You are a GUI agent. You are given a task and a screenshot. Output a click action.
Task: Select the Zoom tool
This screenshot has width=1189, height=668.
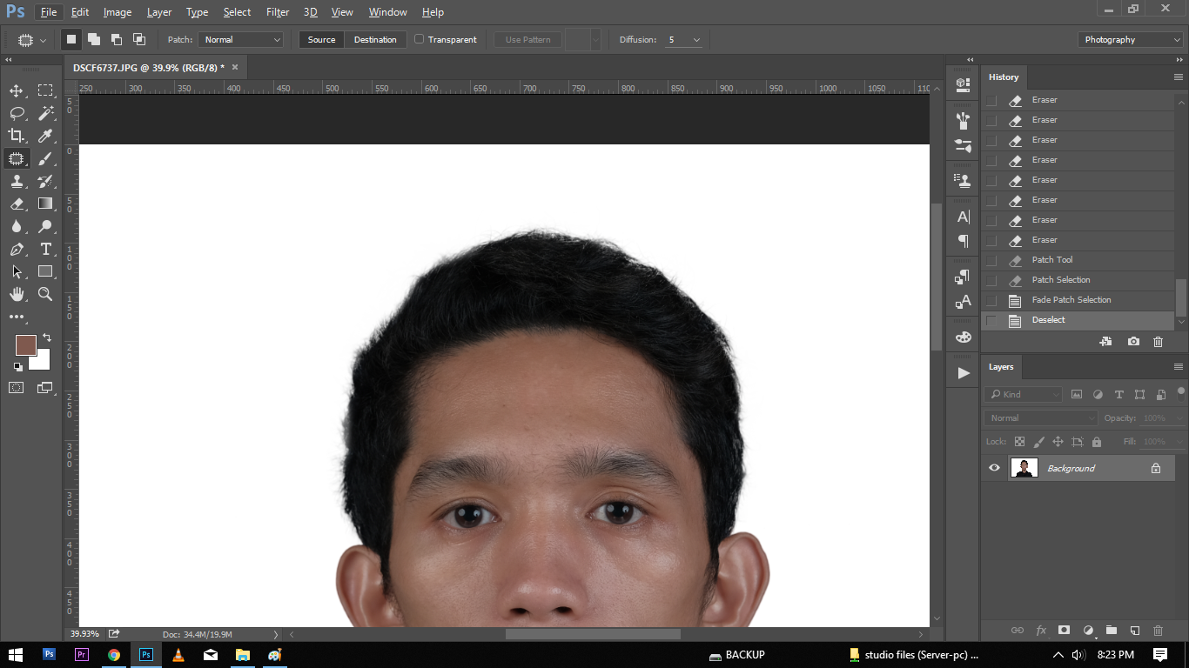click(x=45, y=294)
